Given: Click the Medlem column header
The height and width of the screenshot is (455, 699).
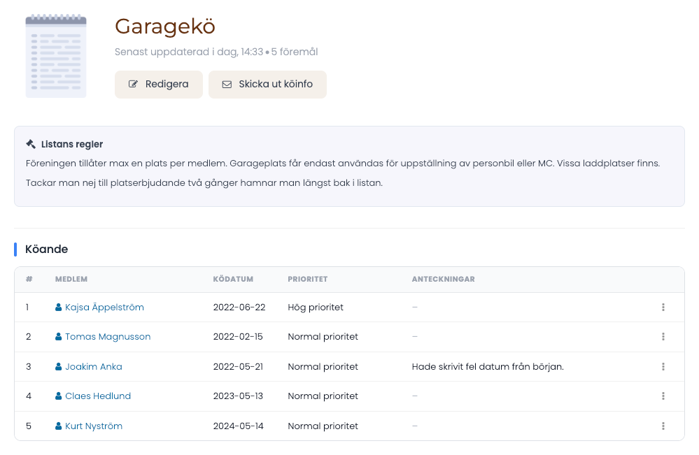Looking at the screenshot, I should coord(71,279).
